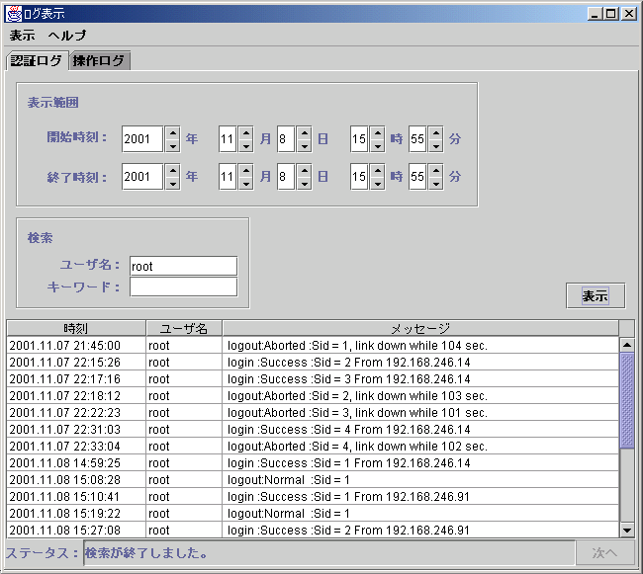The image size is (643, 574).
Task: Select the row 2001.11.07 22:17:16
Action: point(313,378)
